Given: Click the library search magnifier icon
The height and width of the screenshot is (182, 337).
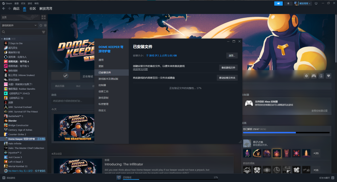Looking at the screenshot, I should click(3, 32).
